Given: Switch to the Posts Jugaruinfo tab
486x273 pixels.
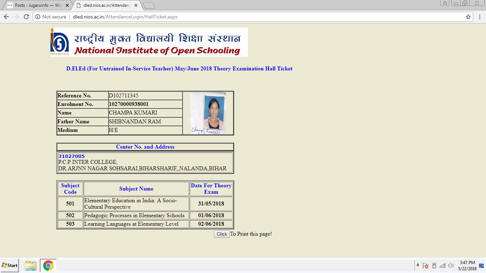Looking at the screenshot, I should (37, 5).
